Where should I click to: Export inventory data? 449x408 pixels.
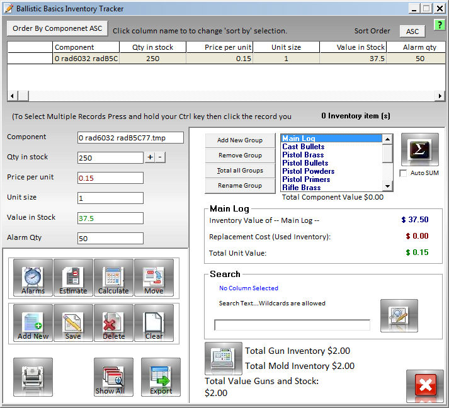tap(161, 377)
